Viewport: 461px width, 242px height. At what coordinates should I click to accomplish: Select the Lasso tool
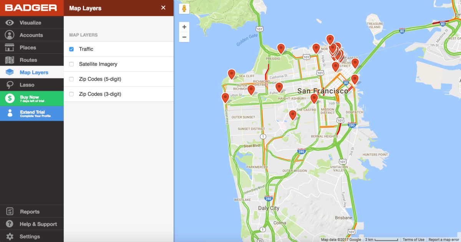pyautogui.click(x=11, y=84)
